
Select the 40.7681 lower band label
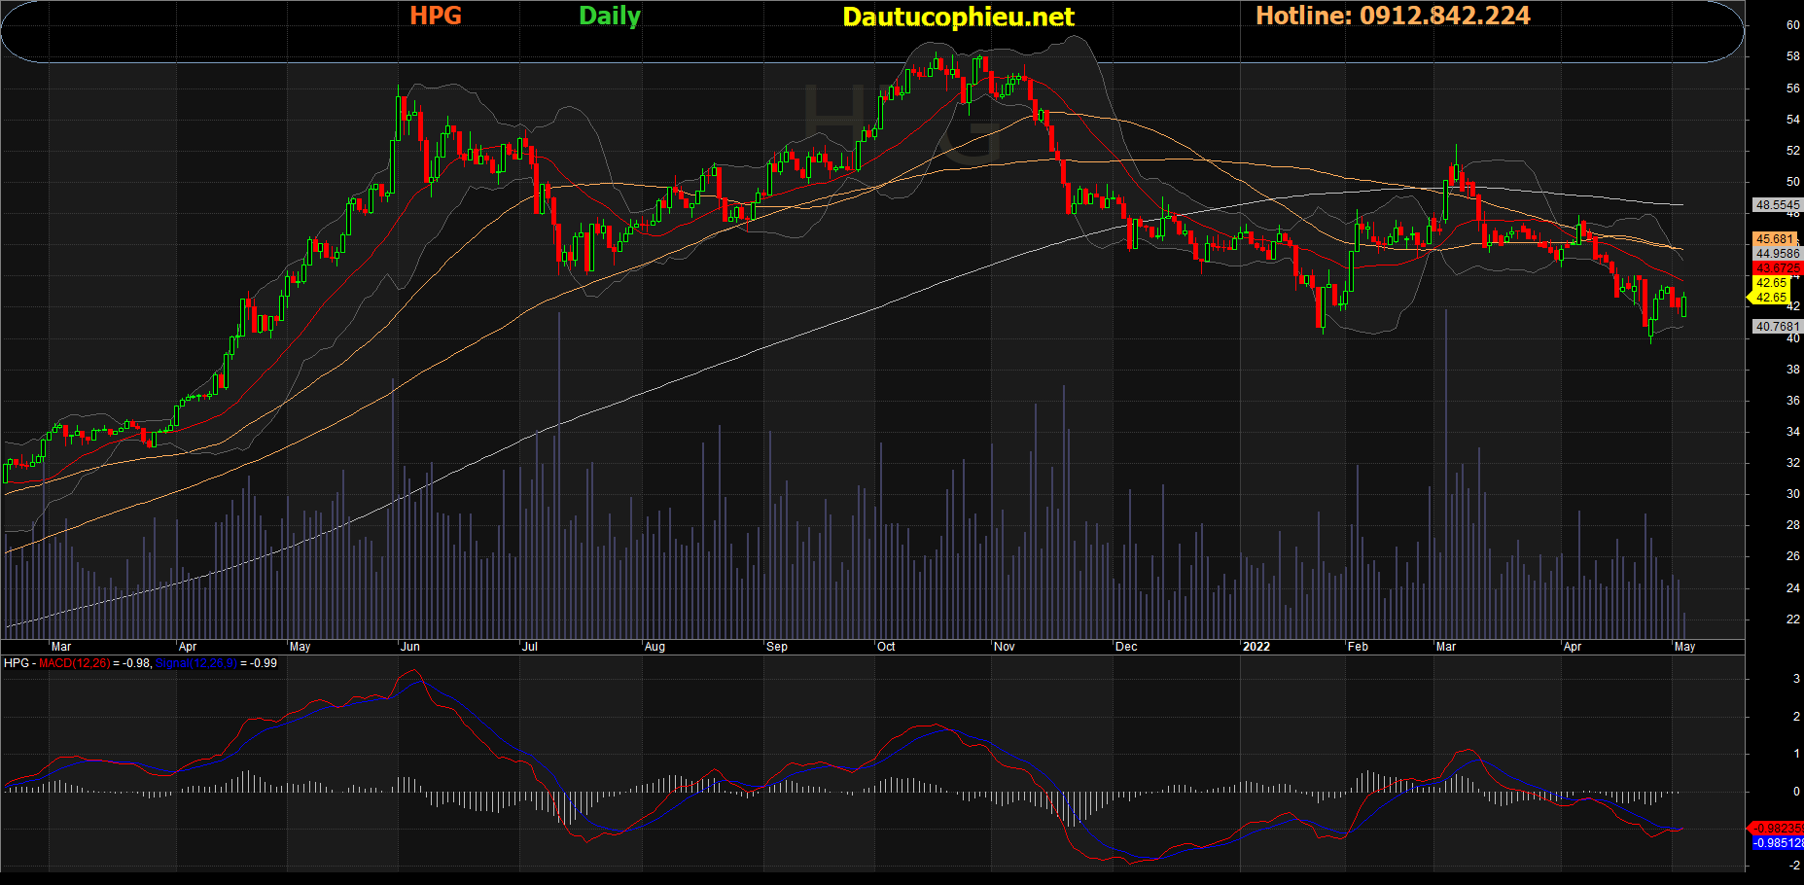click(x=1777, y=327)
